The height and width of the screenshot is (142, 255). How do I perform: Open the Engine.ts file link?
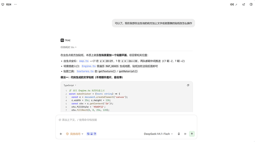(x=89, y=66)
